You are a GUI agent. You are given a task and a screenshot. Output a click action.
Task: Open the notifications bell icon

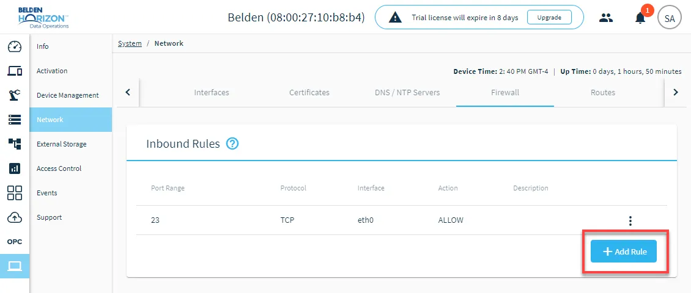coord(640,18)
